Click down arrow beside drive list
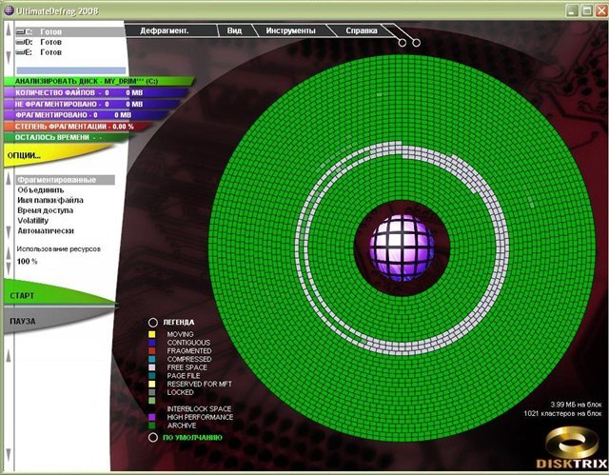The width and height of the screenshot is (609, 475). pos(9,57)
